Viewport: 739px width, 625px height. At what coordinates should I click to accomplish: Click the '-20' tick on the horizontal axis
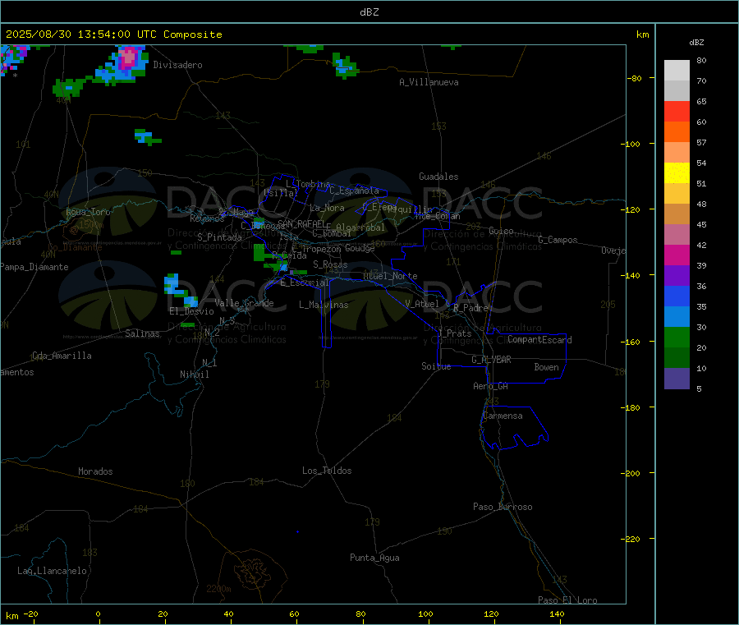[30, 614]
